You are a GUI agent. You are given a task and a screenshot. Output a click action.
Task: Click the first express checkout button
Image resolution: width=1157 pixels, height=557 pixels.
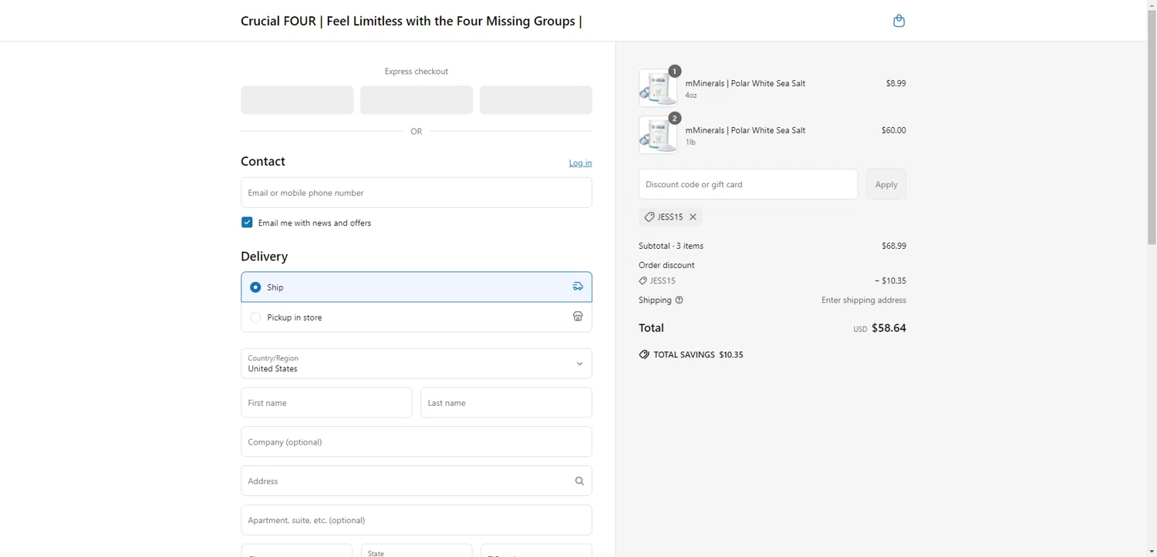pos(297,100)
